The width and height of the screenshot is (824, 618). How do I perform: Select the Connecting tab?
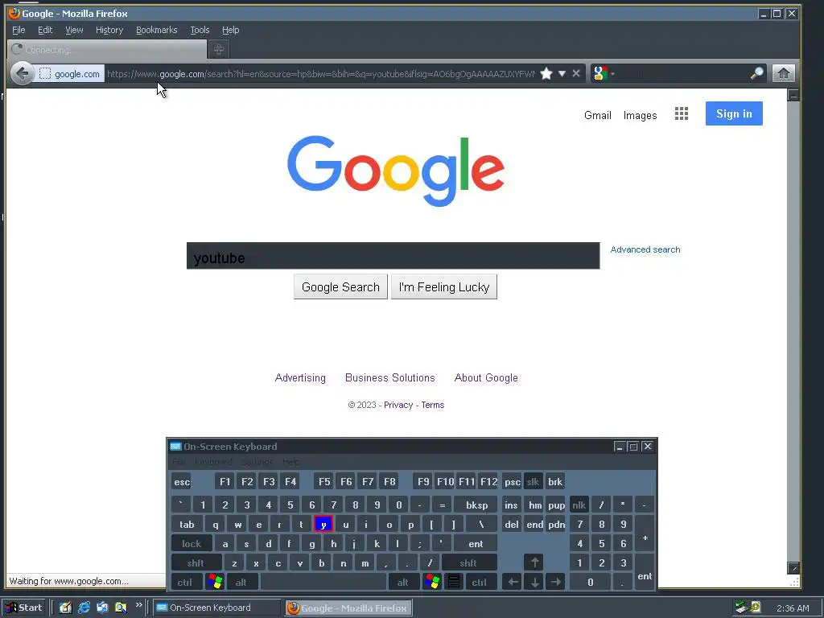pos(107,49)
